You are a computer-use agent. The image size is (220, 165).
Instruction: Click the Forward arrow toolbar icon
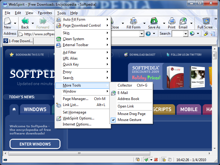coord(43,21)
